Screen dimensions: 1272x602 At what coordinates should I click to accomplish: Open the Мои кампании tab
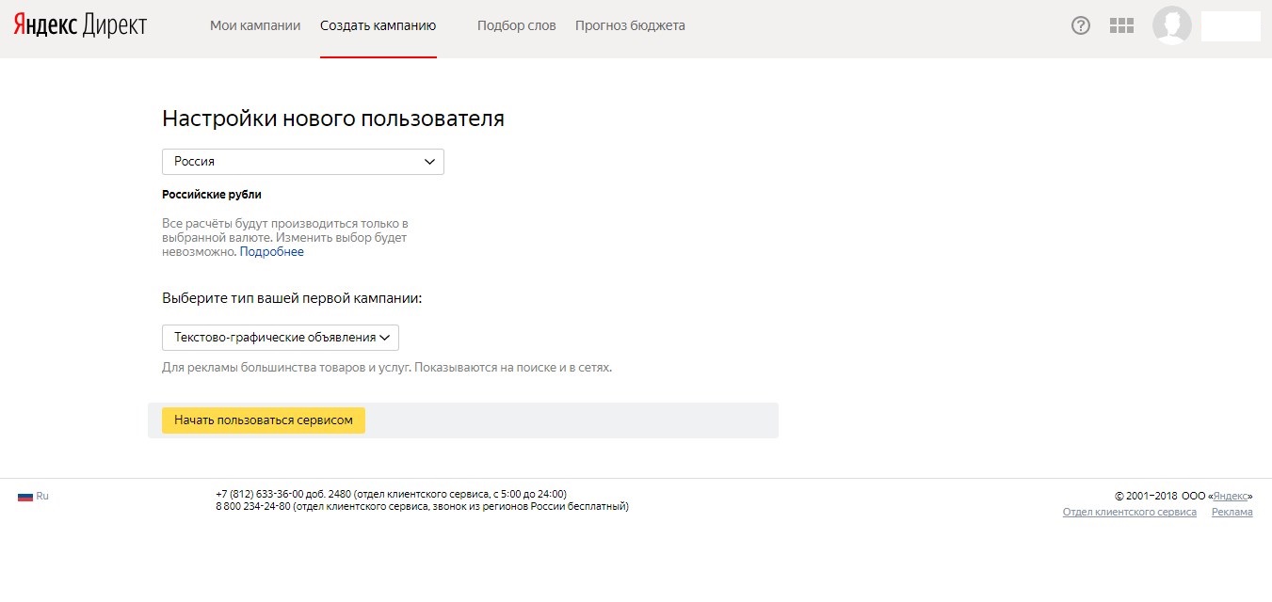(255, 26)
